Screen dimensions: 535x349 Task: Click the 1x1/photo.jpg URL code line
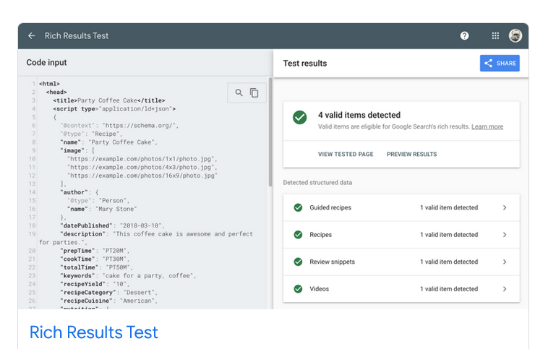pyautogui.click(x=142, y=159)
